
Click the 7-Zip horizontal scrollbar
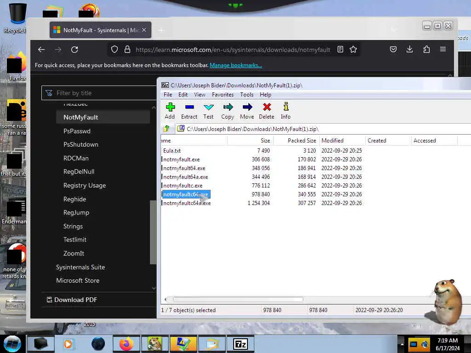tap(238, 299)
